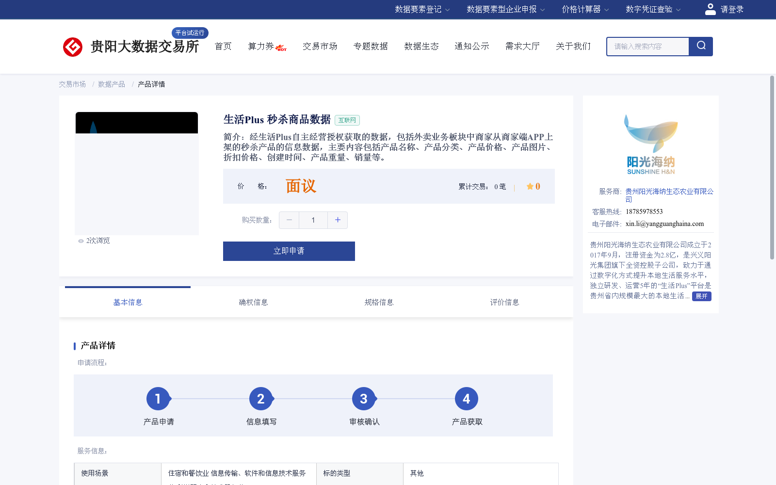Open 交易市场 navigation item
Screen dimensions: 776x485
tap(320, 47)
